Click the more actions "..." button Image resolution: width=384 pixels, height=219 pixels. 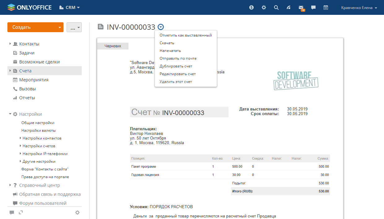pyautogui.click(x=74, y=27)
